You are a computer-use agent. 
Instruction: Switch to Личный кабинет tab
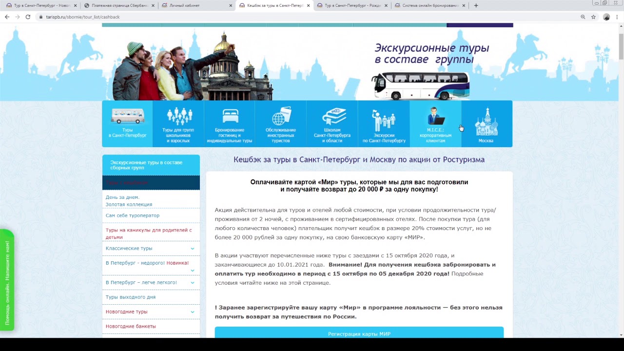[196, 5]
